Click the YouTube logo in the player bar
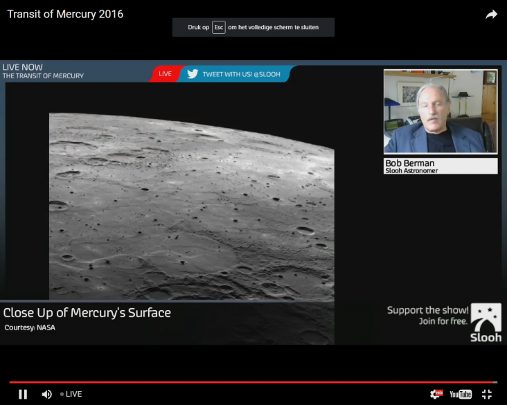This screenshot has height=405, width=507. pos(461,394)
